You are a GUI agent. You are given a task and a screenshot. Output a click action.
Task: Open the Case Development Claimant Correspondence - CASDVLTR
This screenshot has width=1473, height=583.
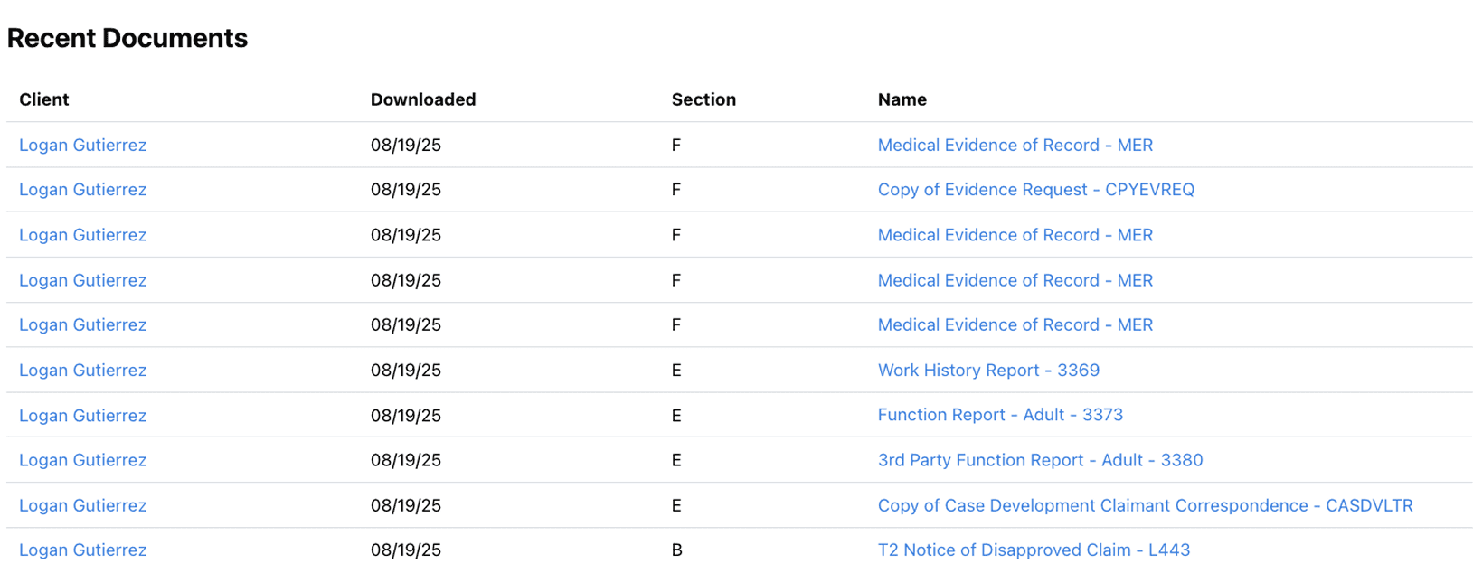[x=1144, y=505]
